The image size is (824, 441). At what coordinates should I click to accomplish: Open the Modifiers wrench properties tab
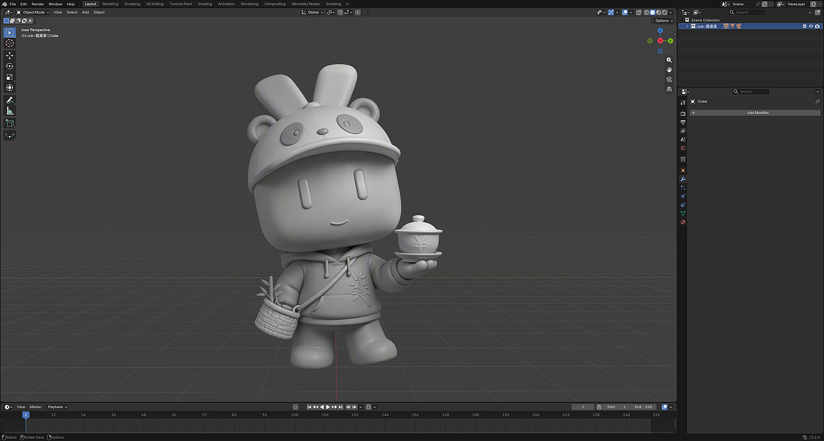point(683,179)
